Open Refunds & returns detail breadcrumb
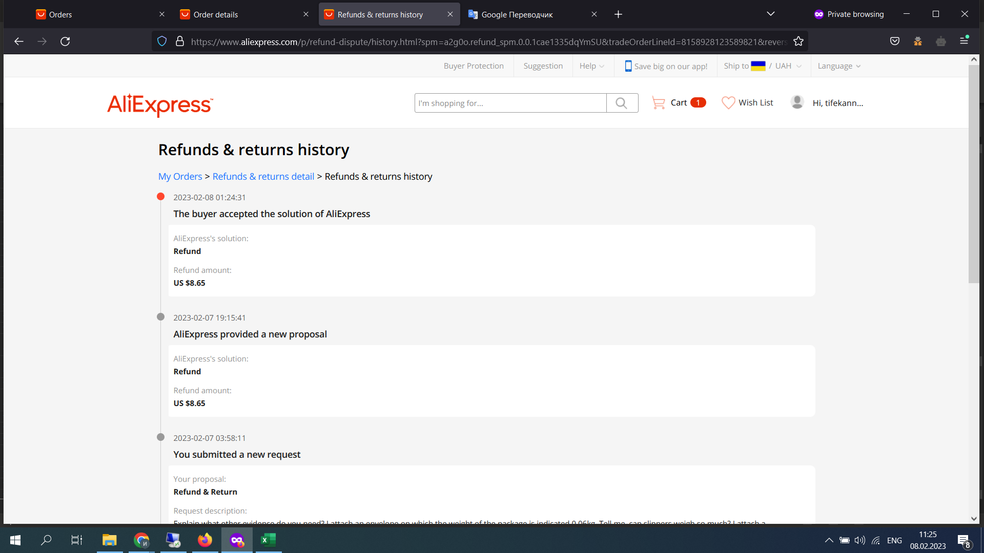This screenshot has height=553, width=984. tap(263, 177)
